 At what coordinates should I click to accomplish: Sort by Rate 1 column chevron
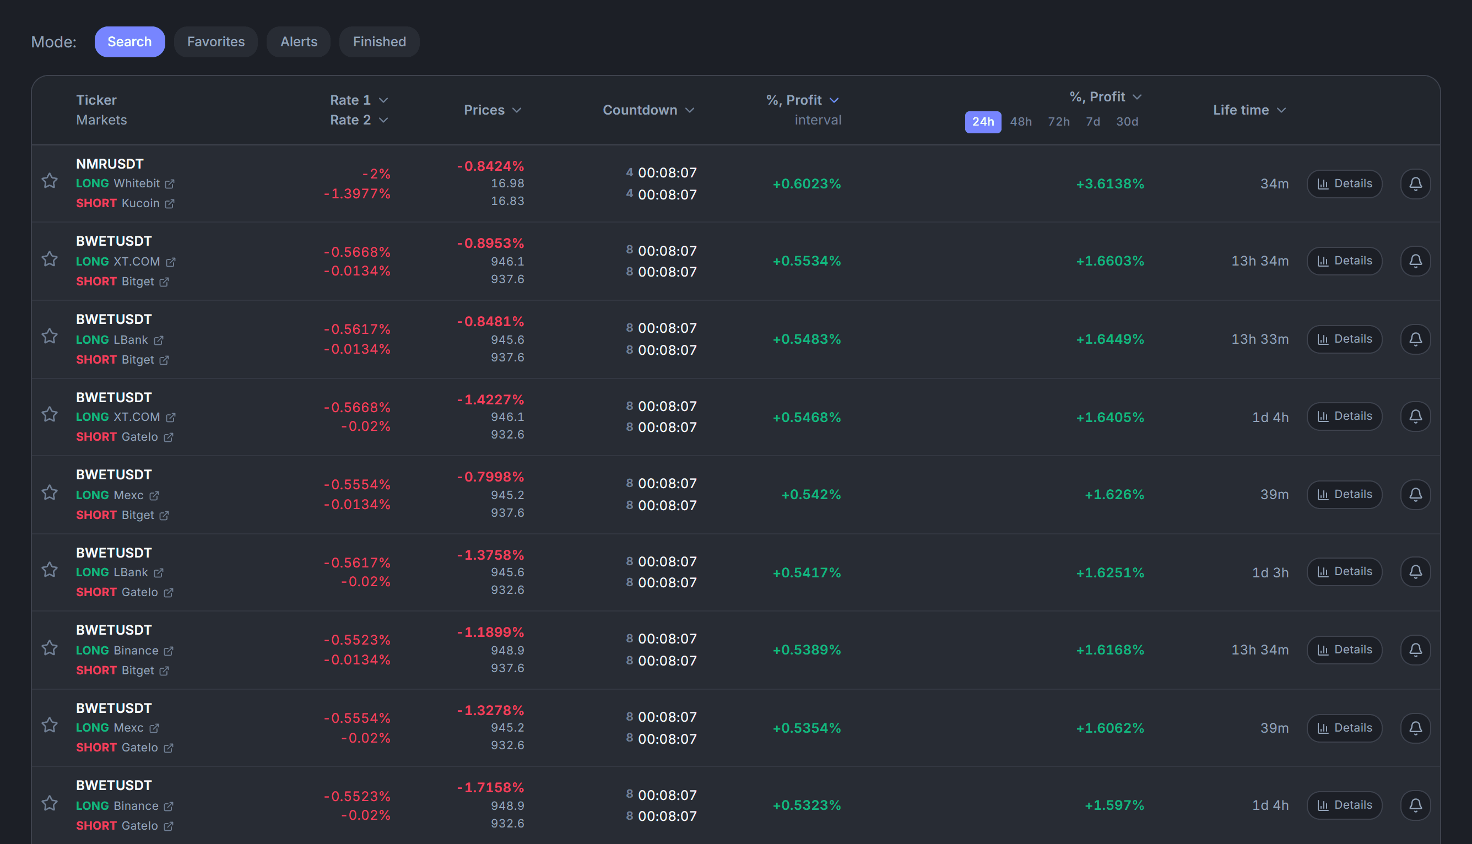coord(383,100)
